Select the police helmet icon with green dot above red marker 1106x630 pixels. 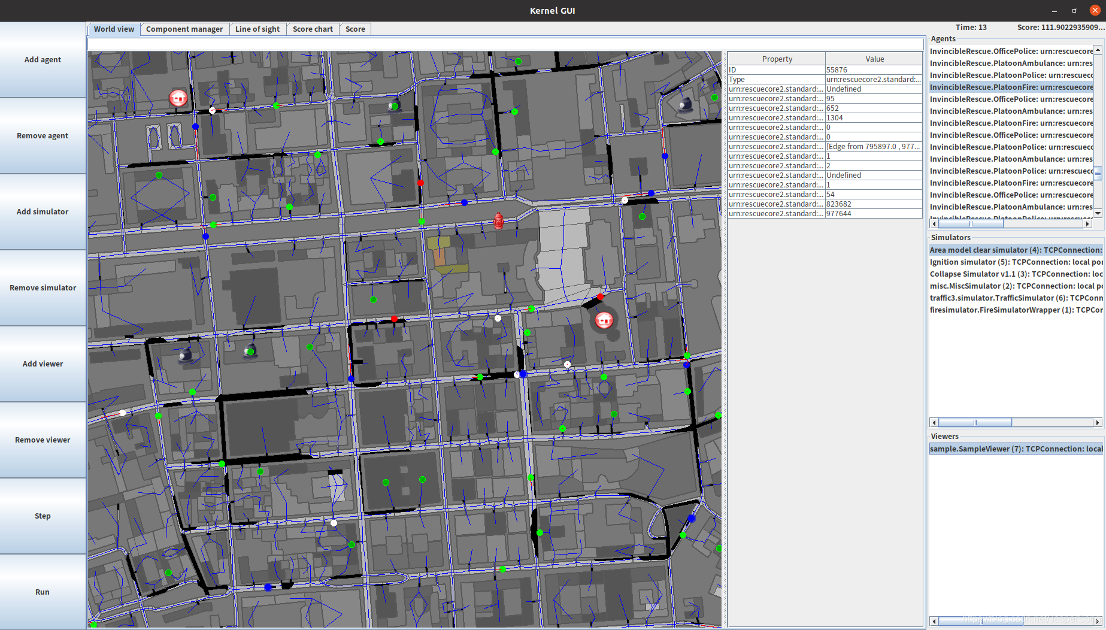point(394,106)
